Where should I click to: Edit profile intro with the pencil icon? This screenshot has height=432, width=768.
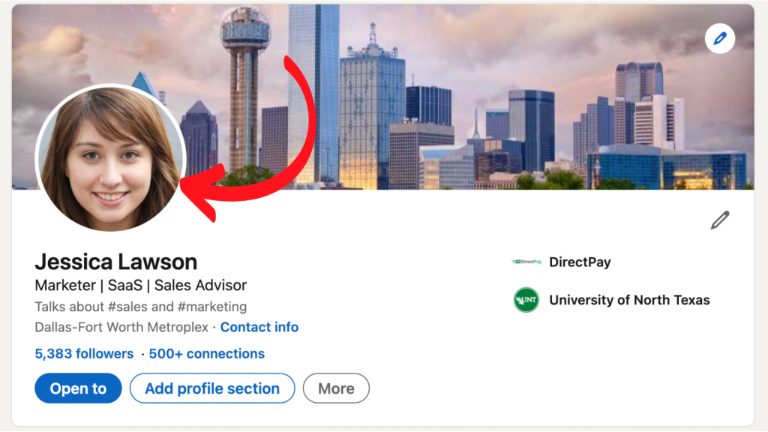click(x=720, y=220)
